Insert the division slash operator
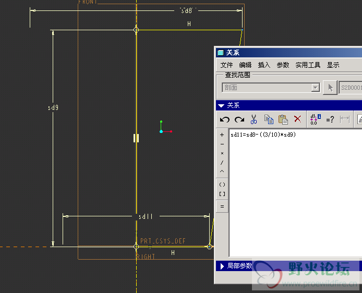Viewport: 362px width, 293px height. [222, 163]
